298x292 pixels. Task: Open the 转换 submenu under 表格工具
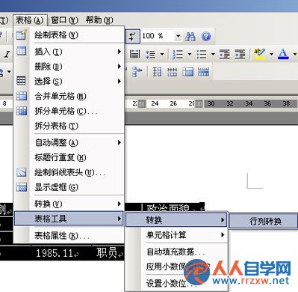tap(176, 220)
